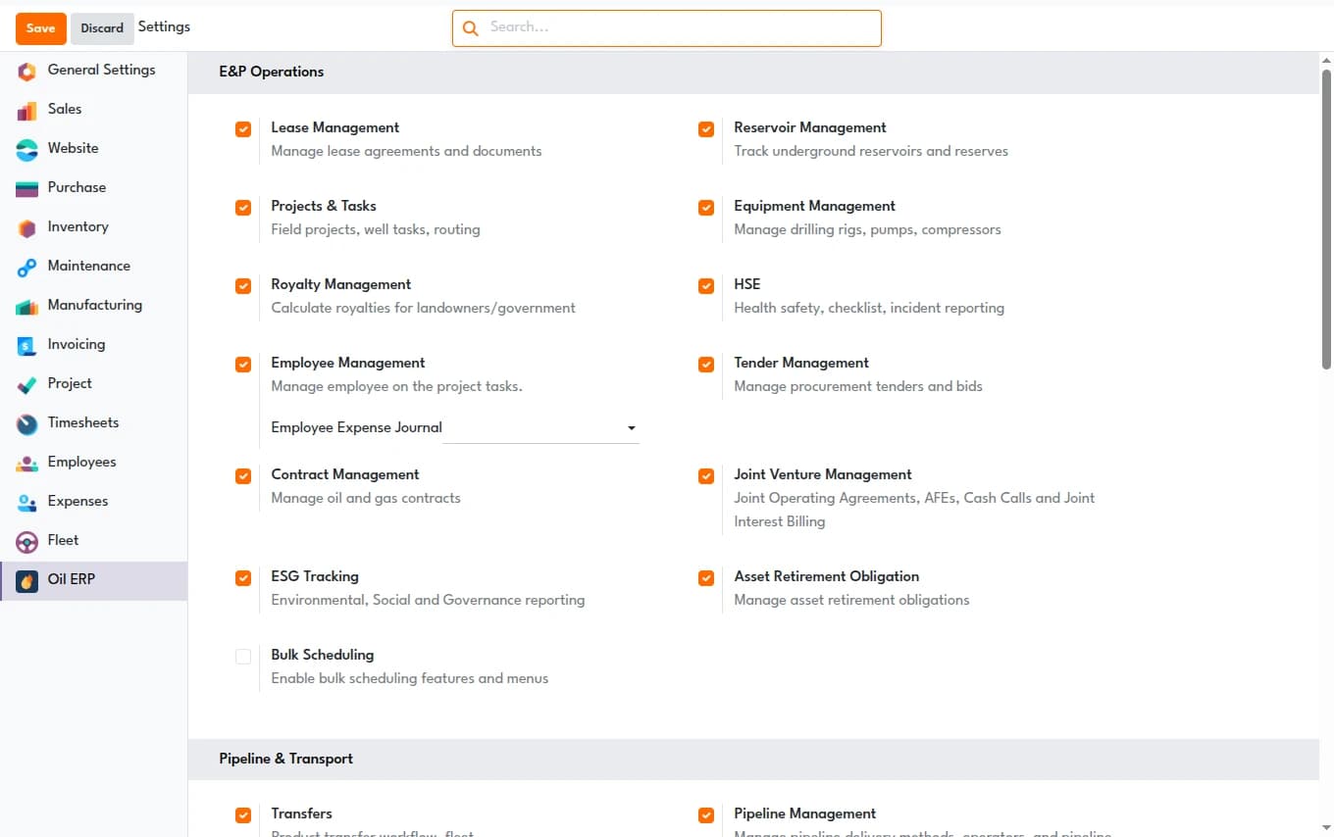Click the Sales bar chart icon
This screenshot has width=1334, height=837.
click(x=27, y=110)
